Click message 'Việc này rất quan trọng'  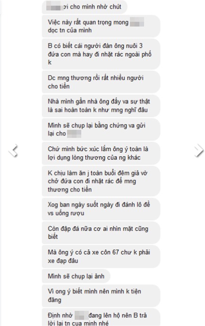tap(101, 26)
